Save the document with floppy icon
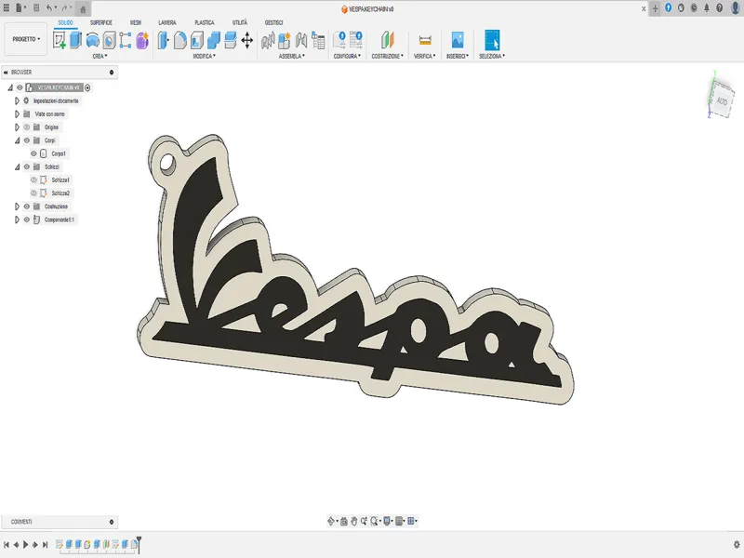 click(x=36, y=7)
